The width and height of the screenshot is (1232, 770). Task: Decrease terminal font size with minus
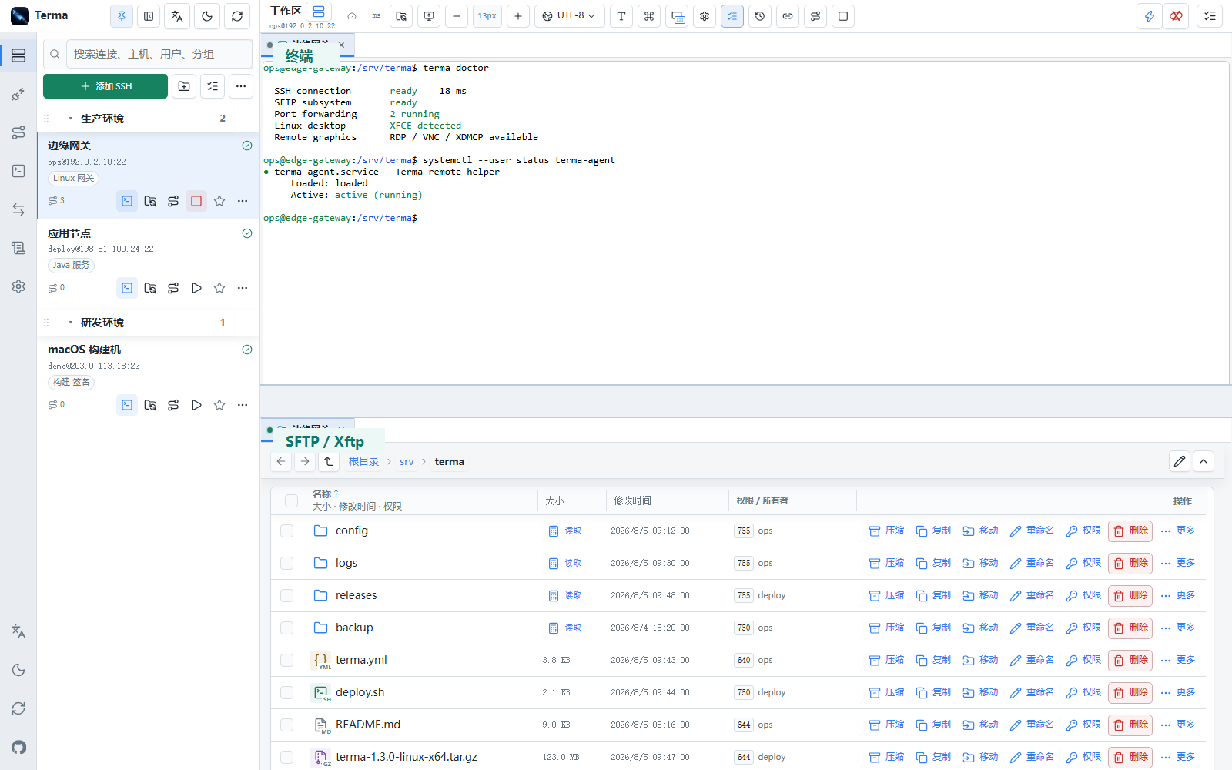[457, 16]
